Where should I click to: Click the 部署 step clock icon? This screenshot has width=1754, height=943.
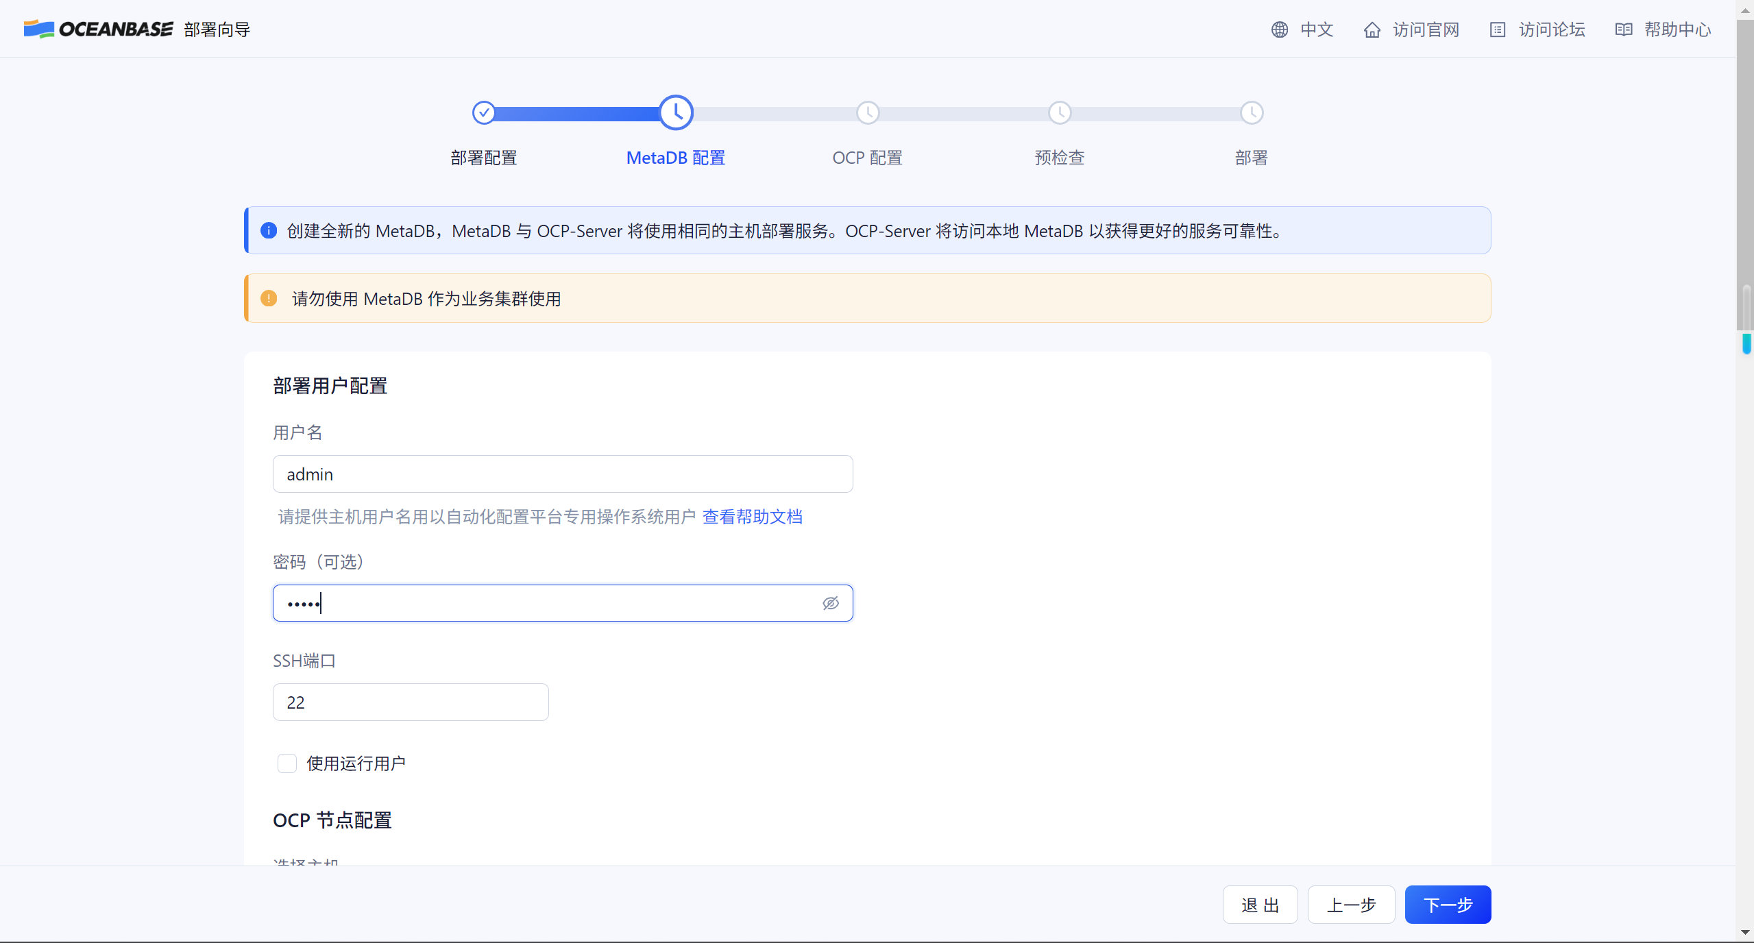1252,112
